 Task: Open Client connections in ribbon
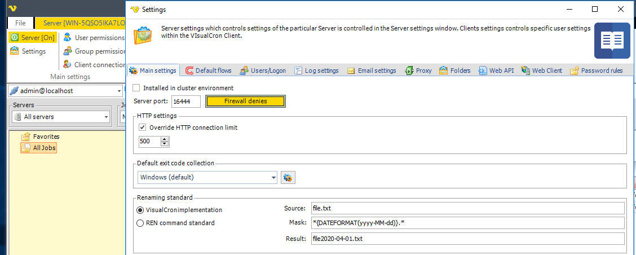(94, 64)
